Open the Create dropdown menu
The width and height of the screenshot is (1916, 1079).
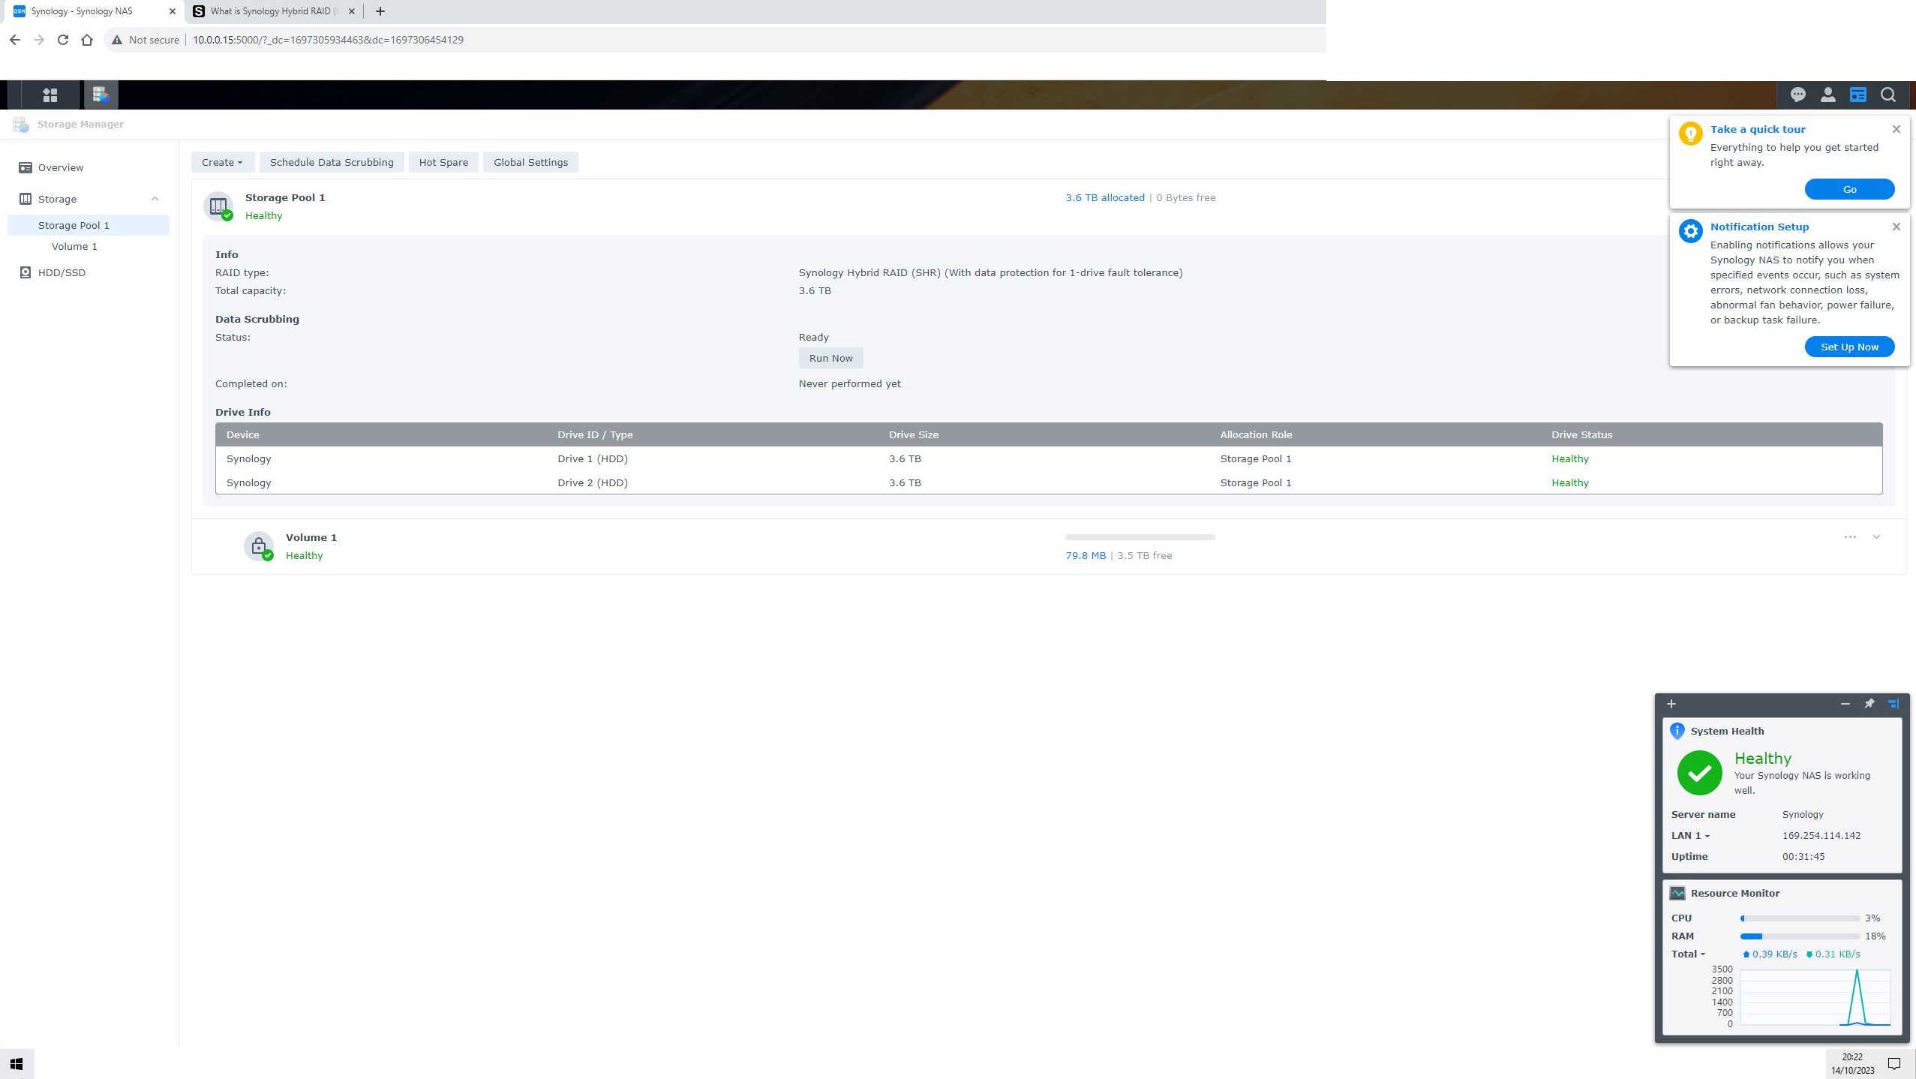tap(222, 162)
